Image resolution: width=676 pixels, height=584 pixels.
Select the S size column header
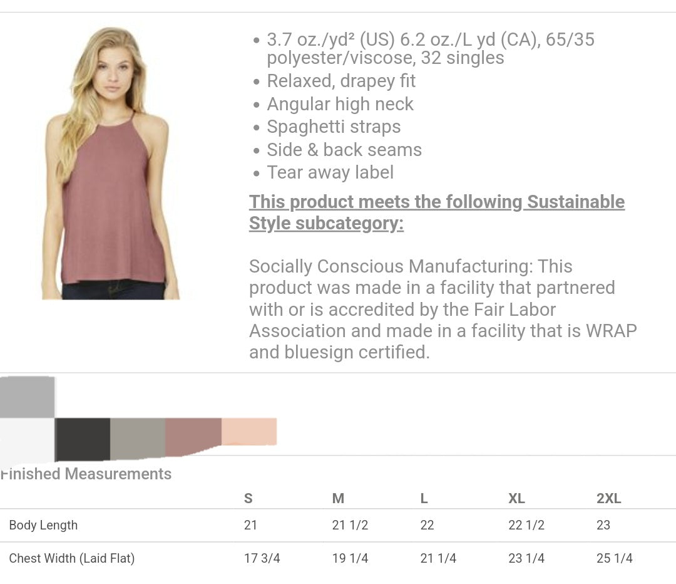248,499
